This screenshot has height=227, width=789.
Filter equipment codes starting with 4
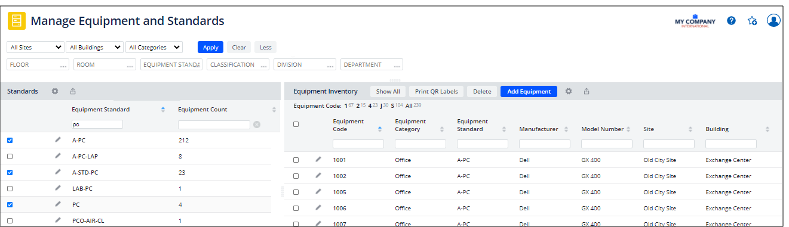click(370, 106)
